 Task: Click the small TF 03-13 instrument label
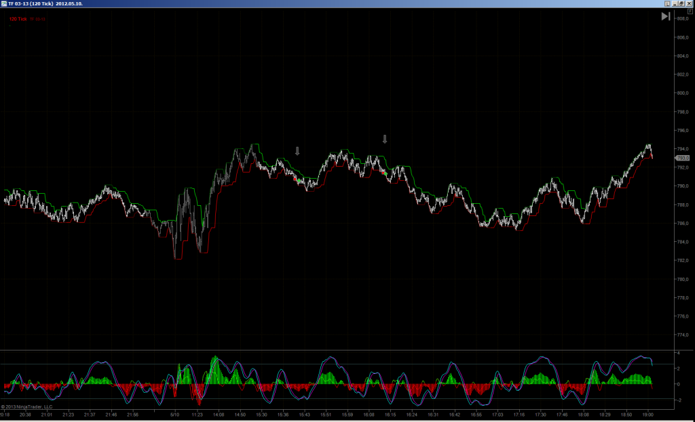tap(38, 20)
